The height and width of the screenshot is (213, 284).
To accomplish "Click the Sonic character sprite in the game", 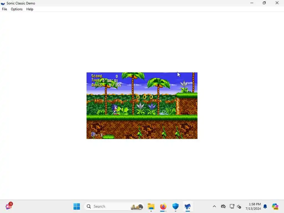I will (x=115, y=109).
